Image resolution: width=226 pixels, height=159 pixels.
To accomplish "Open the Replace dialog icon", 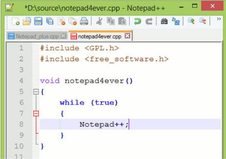I will point(175,22).
